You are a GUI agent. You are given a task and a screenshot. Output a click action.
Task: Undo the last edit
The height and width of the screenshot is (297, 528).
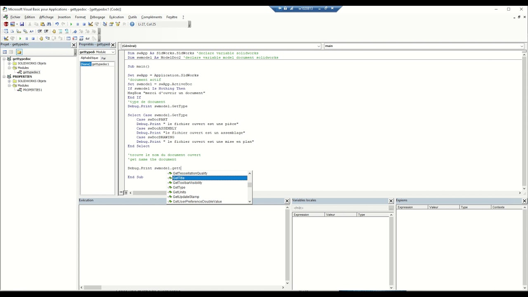(x=57, y=24)
